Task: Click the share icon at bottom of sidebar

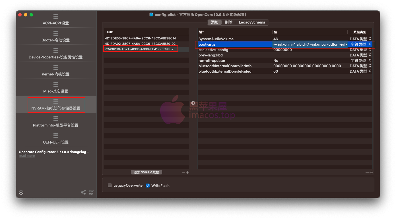Action: 83,193
